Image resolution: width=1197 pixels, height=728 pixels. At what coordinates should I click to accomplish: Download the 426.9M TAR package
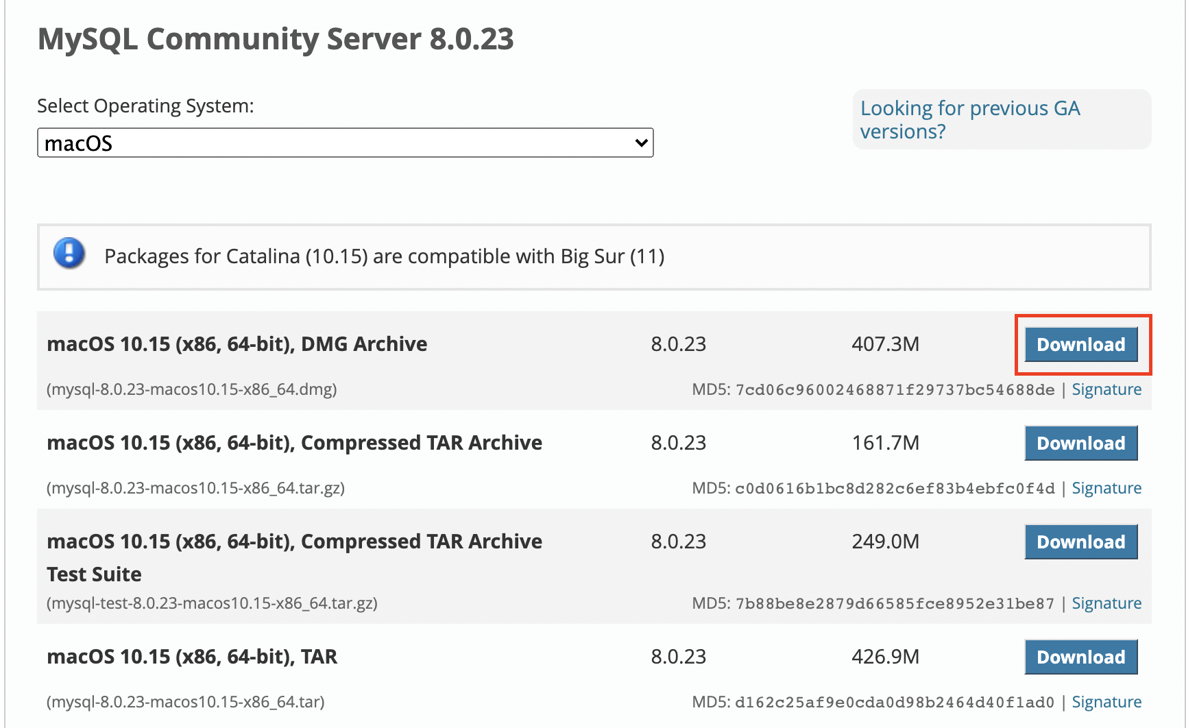coord(1080,657)
